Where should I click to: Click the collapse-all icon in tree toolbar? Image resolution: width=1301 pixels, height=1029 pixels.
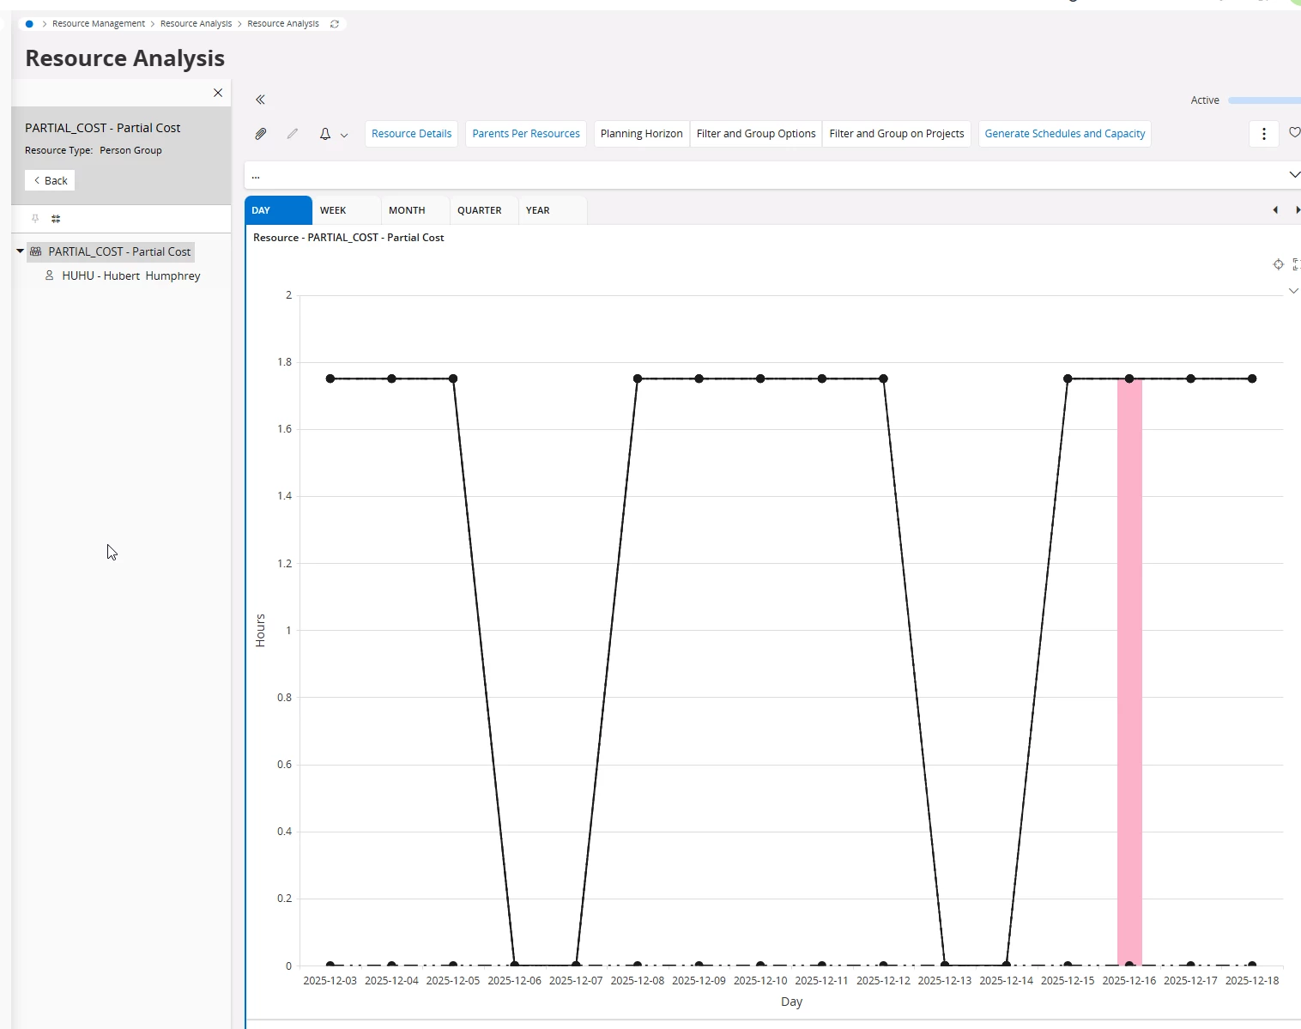coord(56,219)
